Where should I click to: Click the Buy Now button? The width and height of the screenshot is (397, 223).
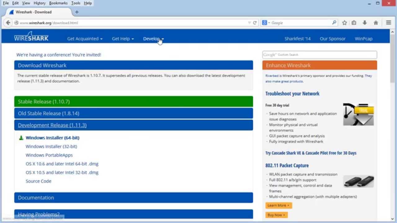(x=276, y=215)
